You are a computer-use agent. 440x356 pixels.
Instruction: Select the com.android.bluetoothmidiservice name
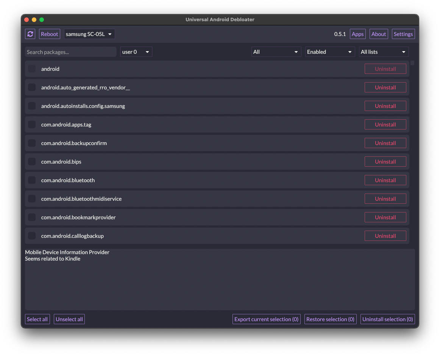click(x=81, y=198)
